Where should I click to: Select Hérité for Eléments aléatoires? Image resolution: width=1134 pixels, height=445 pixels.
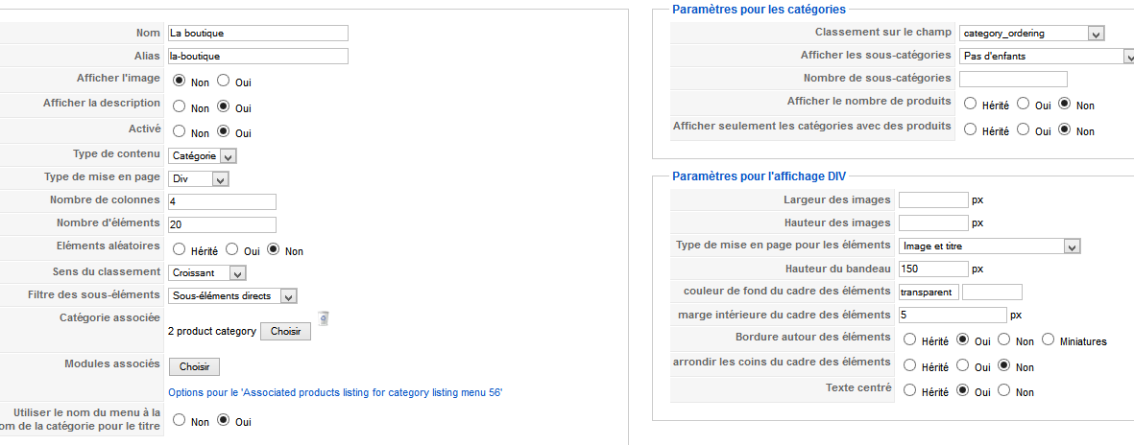[x=180, y=249]
